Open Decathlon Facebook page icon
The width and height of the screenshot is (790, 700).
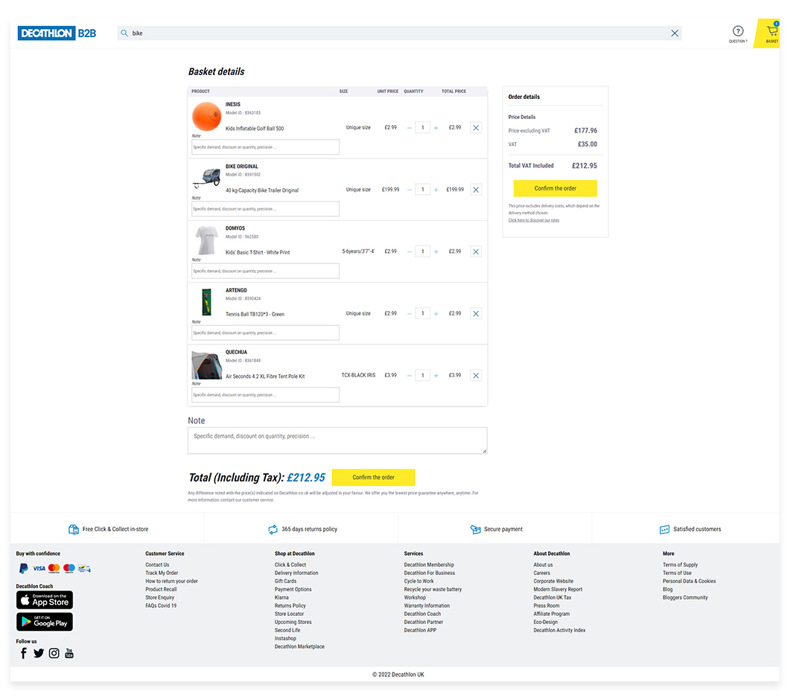tap(23, 653)
